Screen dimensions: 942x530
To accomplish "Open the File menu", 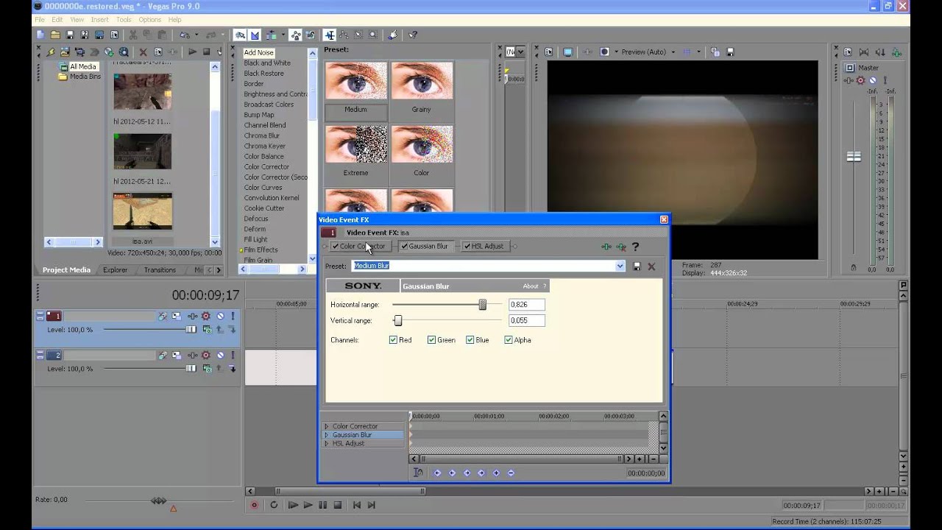I will coord(39,20).
